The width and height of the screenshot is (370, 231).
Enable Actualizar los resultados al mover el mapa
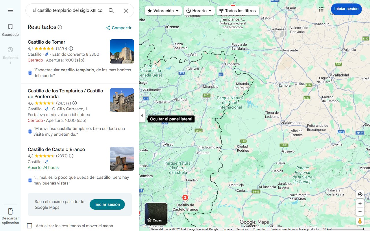coord(29,226)
